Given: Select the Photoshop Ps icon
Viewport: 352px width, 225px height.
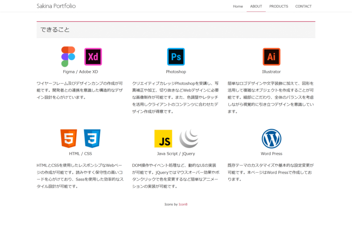Looking at the screenshot, I should [176, 57].
